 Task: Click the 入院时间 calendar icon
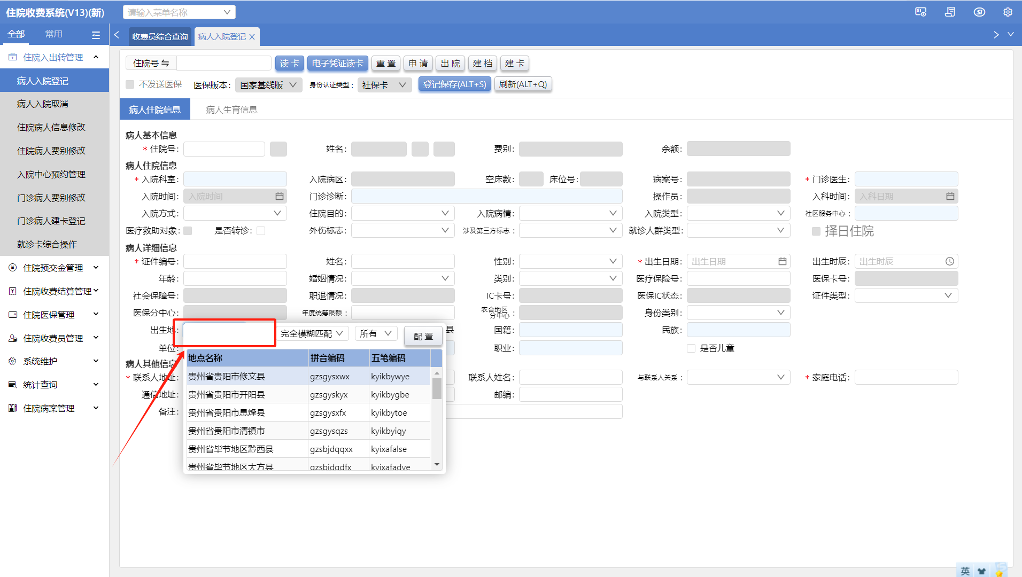[x=279, y=197]
